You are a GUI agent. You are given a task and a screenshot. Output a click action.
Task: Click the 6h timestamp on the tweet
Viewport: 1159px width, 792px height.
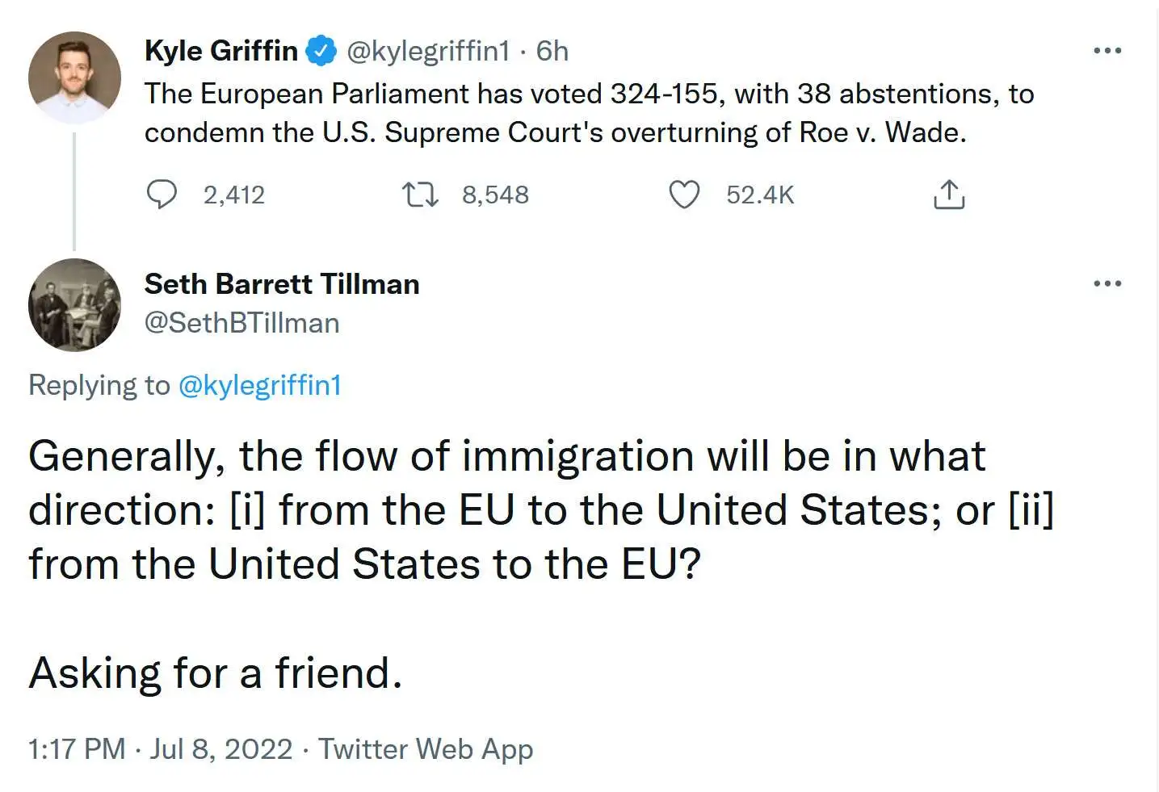(552, 51)
